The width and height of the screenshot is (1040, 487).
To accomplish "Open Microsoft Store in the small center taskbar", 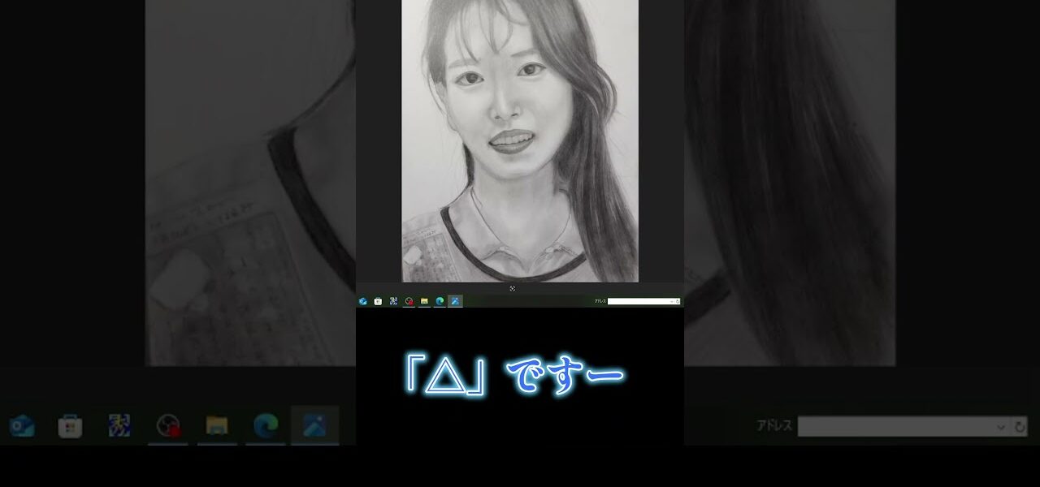I will [378, 301].
